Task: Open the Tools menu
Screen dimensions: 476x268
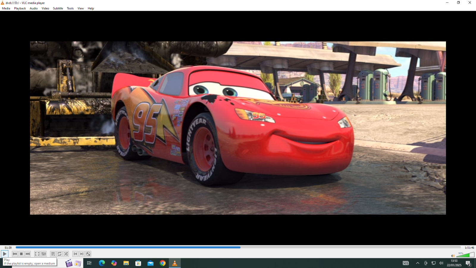Action: tap(70, 8)
